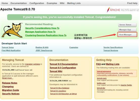Open Manager Application How-To link
Image resolution: width=140 pixels, height=101 pixels.
40,32
